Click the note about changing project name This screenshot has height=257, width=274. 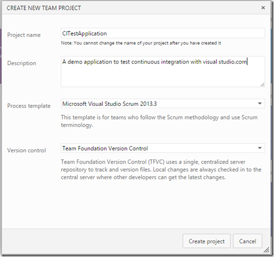point(141,43)
